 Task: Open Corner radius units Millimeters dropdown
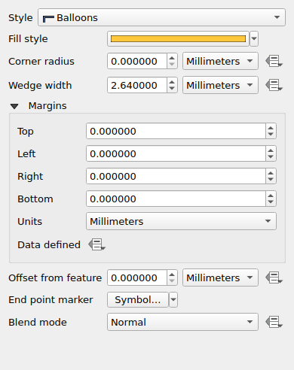coord(220,61)
